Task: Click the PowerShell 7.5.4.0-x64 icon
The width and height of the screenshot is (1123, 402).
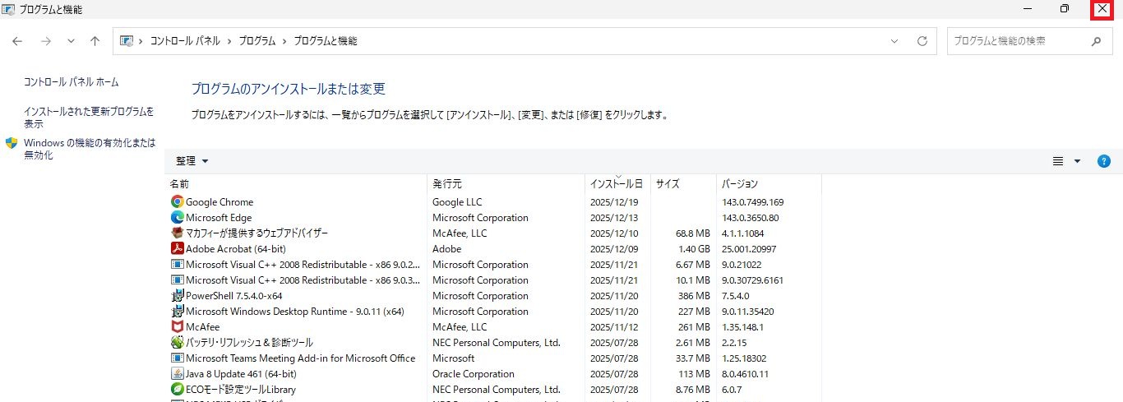Action: coord(177,296)
